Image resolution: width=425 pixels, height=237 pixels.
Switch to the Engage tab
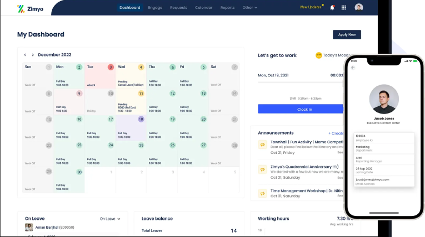[x=155, y=8]
